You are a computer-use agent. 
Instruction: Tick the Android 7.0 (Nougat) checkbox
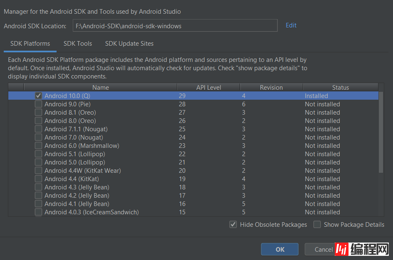[39, 137]
